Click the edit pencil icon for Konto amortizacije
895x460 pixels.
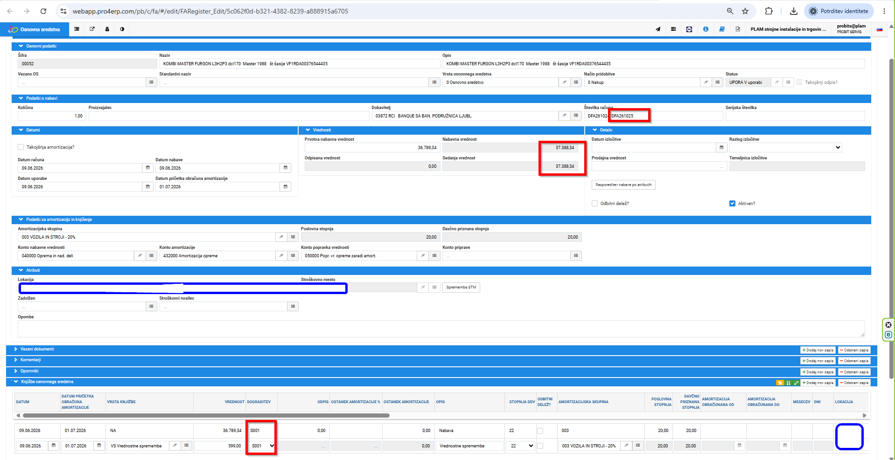[281, 255]
